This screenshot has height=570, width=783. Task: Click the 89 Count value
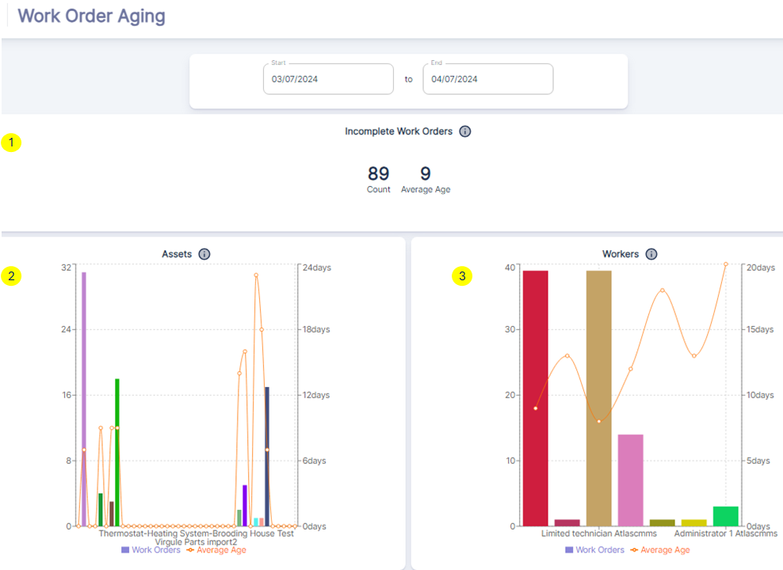pos(379,174)
